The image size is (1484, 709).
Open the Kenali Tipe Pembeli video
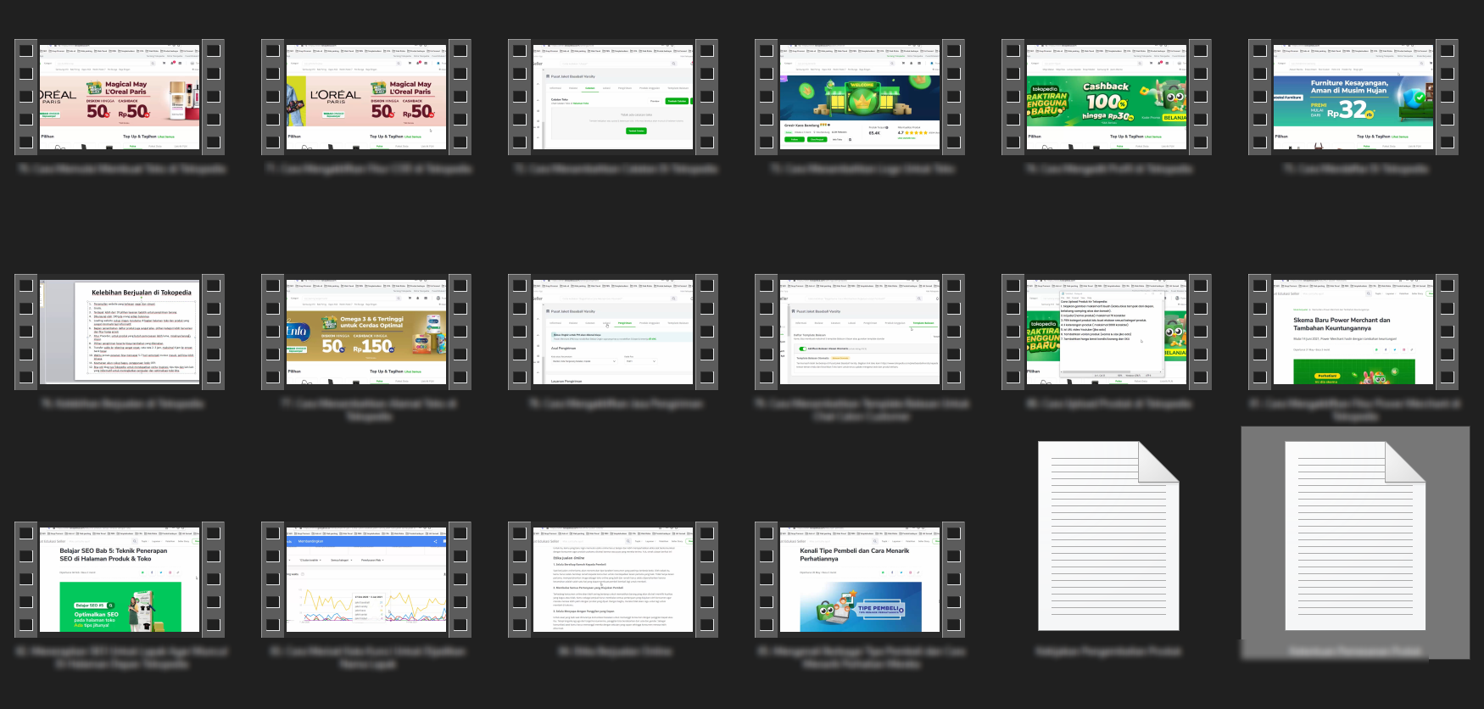(x=860, y=579)
